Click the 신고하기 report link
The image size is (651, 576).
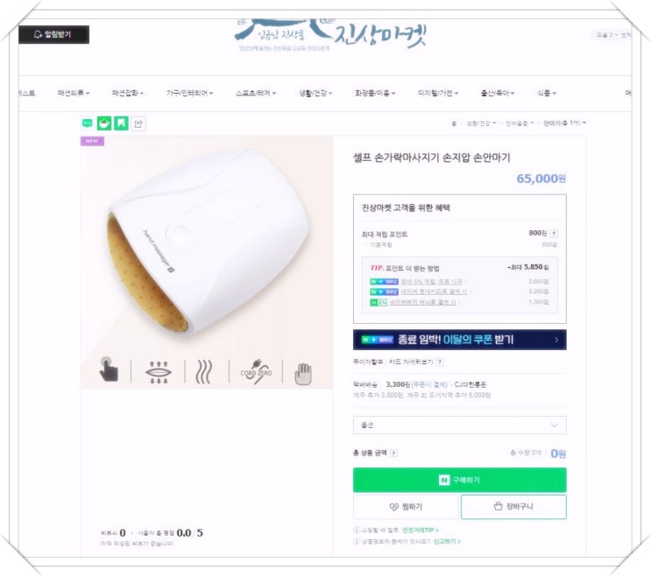coord(447,542)
